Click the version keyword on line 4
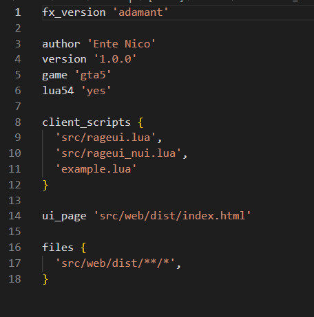314x317 pixels. tap(64, 59)
